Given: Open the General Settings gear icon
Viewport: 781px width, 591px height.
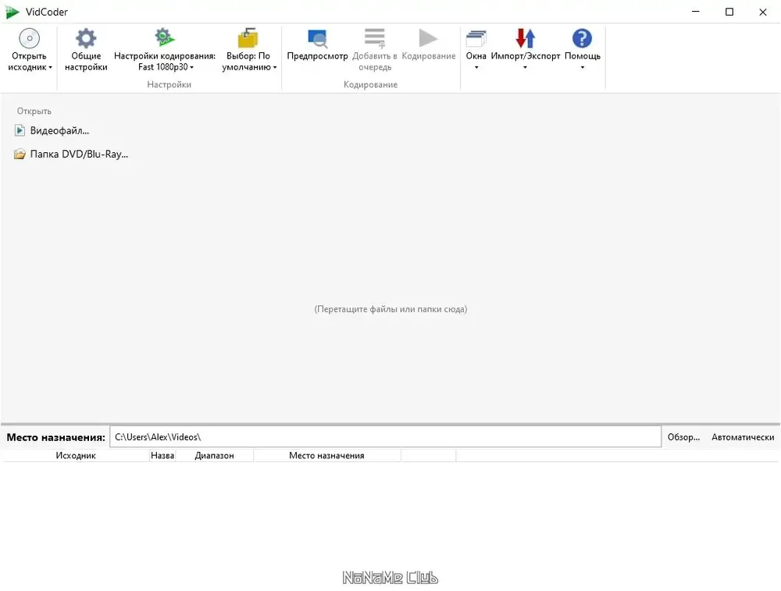Looking at the screenshot, I should [86, 38].
